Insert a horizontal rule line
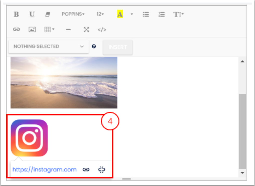255x186 pixels. click(68, 30)
